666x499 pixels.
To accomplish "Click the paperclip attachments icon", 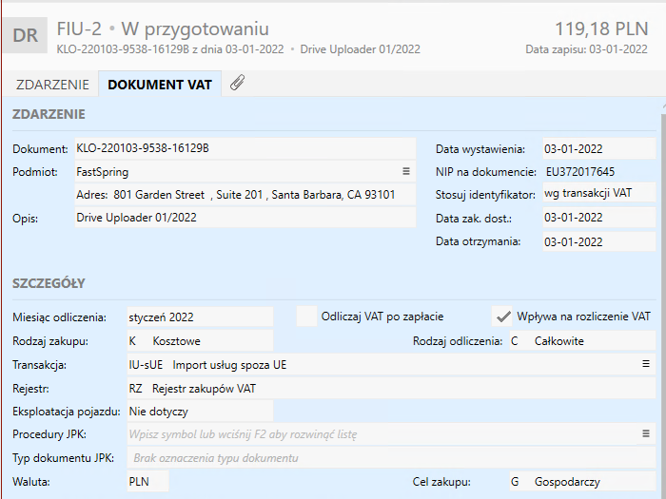I will [237, 84].
